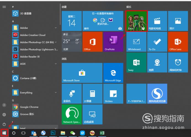Jump to the letter E index
Image resolution: width=191 pixels, height=137 pixels.
coord(13,86)
